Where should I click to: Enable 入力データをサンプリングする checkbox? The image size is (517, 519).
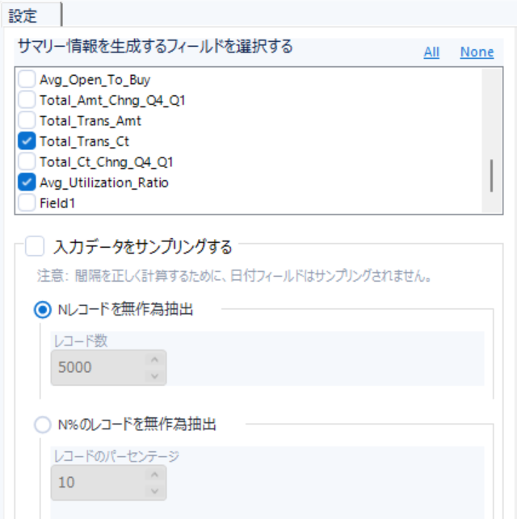coord(35,246)
